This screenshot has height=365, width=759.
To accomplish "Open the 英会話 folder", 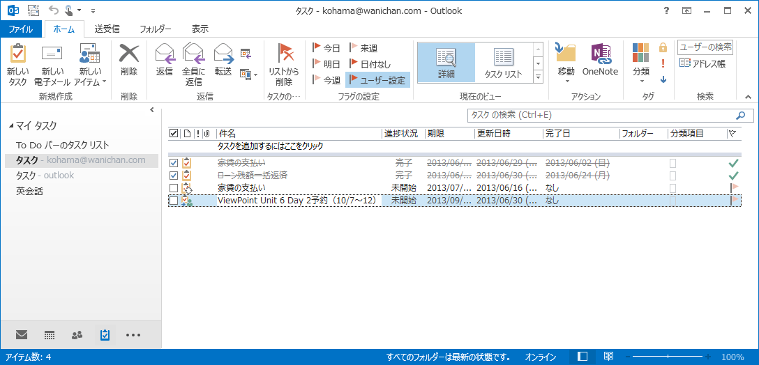I will pyautogui.click(x=29, y=191).
